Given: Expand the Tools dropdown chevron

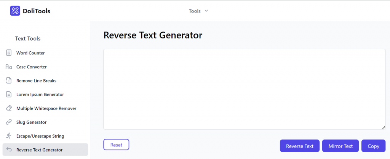Looking at the screenshot, I should click(x=206, y=11).
